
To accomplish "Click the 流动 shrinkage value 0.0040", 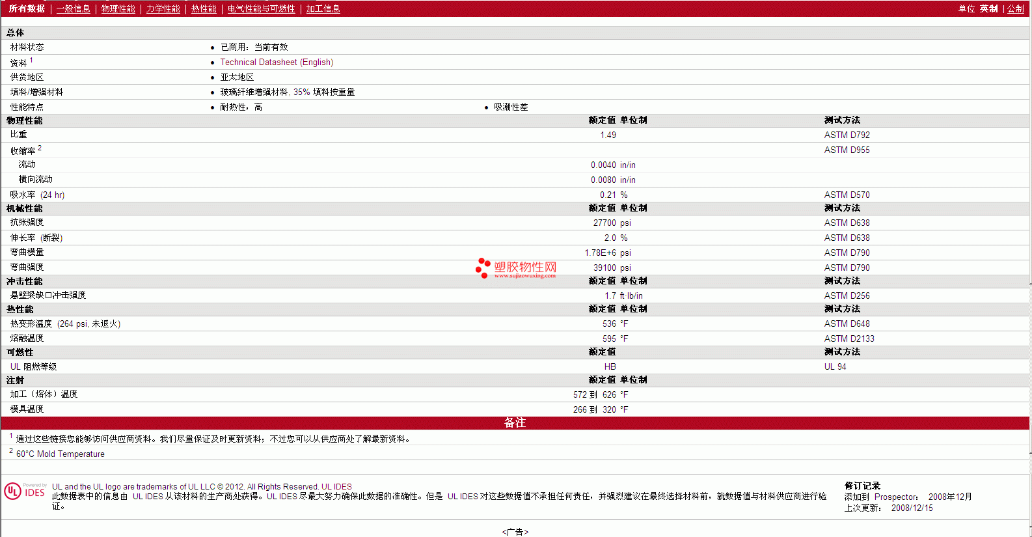I will (x=603, y=165).
